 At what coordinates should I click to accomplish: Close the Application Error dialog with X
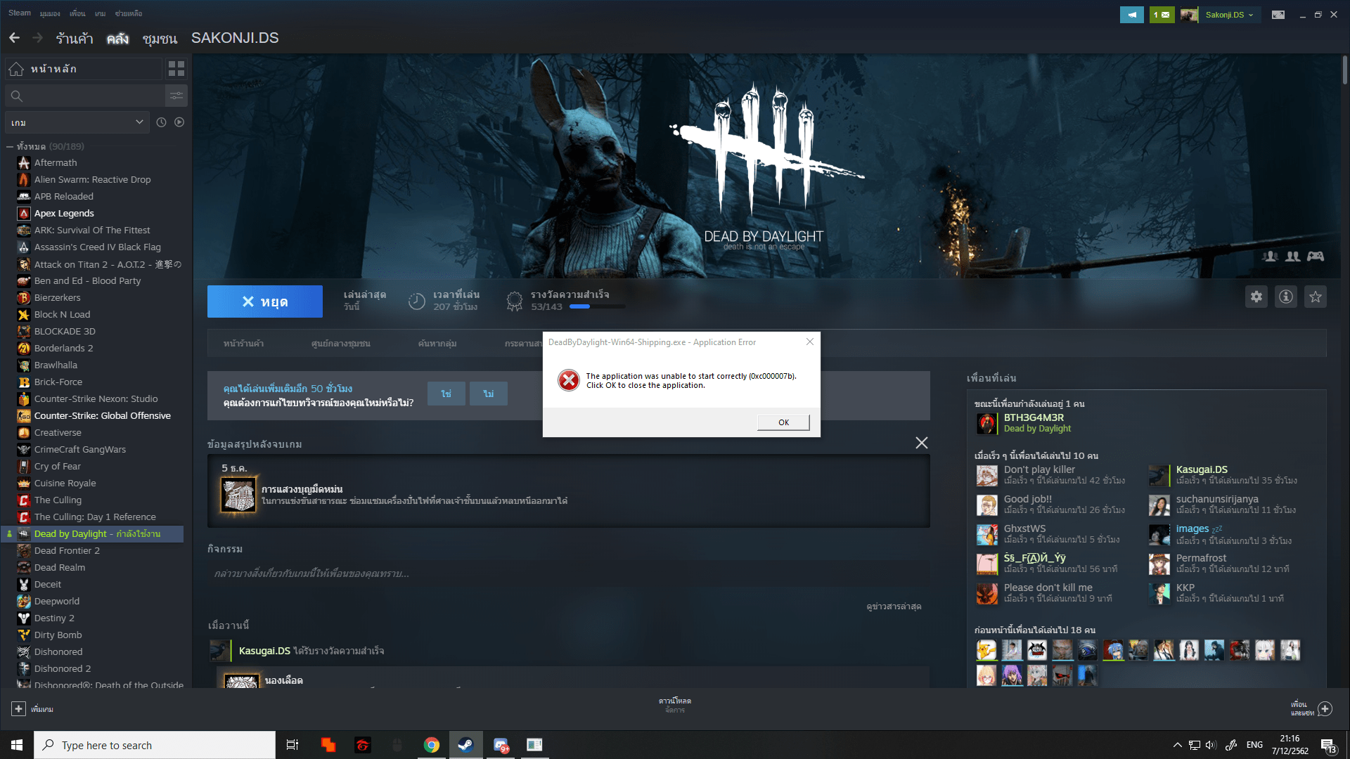pyautogui.click(x=809, y=342)
